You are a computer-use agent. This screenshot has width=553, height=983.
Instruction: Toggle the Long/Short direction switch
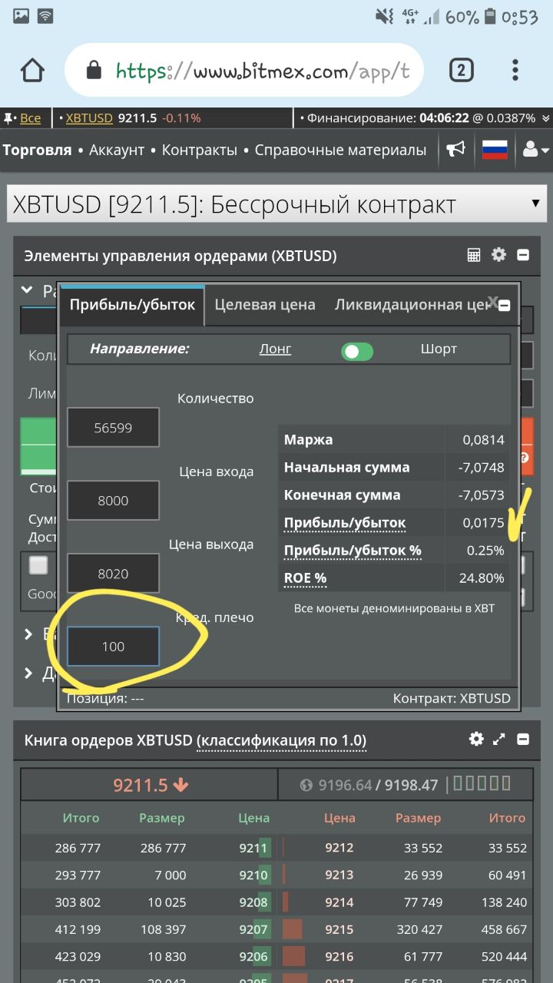pos(357,351)
